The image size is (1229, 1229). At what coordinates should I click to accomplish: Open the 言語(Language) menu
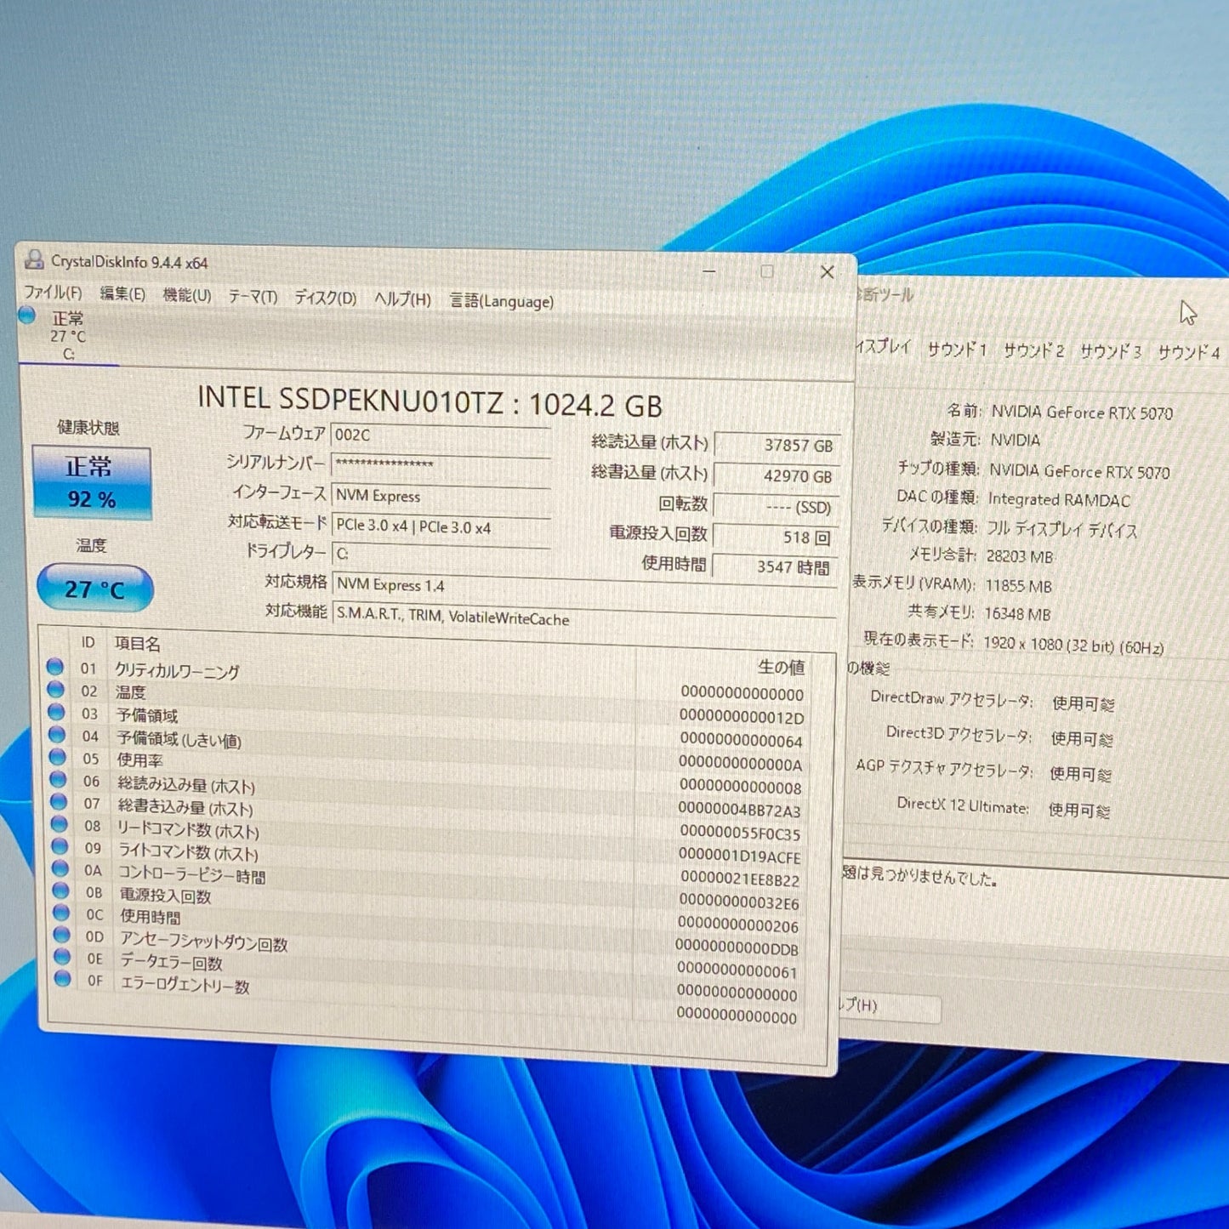pos(502,301)
